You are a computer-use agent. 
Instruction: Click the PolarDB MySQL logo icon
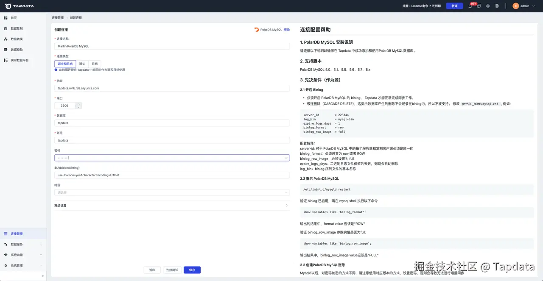click(257, 30)
